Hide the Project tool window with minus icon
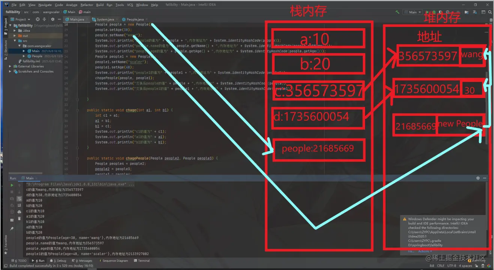 59,19
